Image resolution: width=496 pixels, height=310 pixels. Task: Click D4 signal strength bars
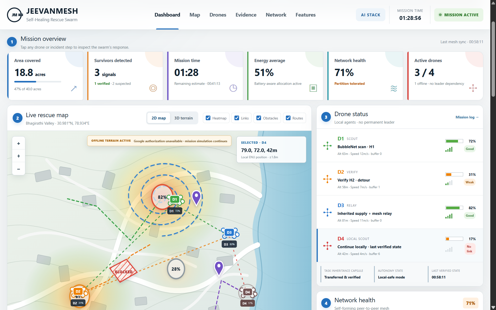(x=449, y=249)
